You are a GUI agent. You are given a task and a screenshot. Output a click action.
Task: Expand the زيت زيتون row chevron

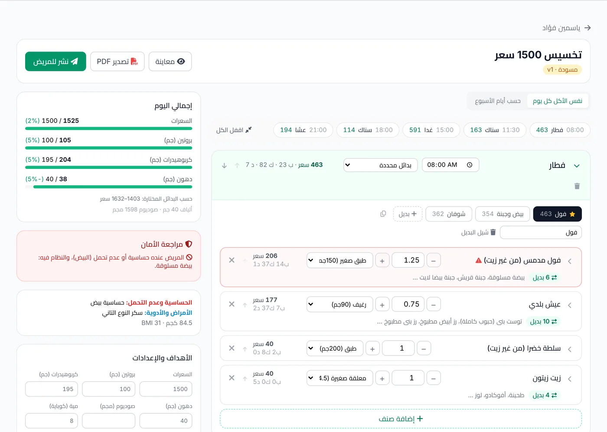coord(570,379)
